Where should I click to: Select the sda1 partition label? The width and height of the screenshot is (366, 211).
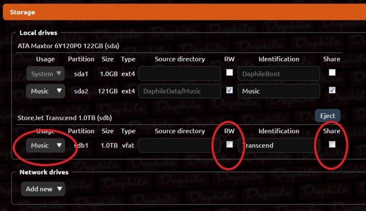coord(81,74)
